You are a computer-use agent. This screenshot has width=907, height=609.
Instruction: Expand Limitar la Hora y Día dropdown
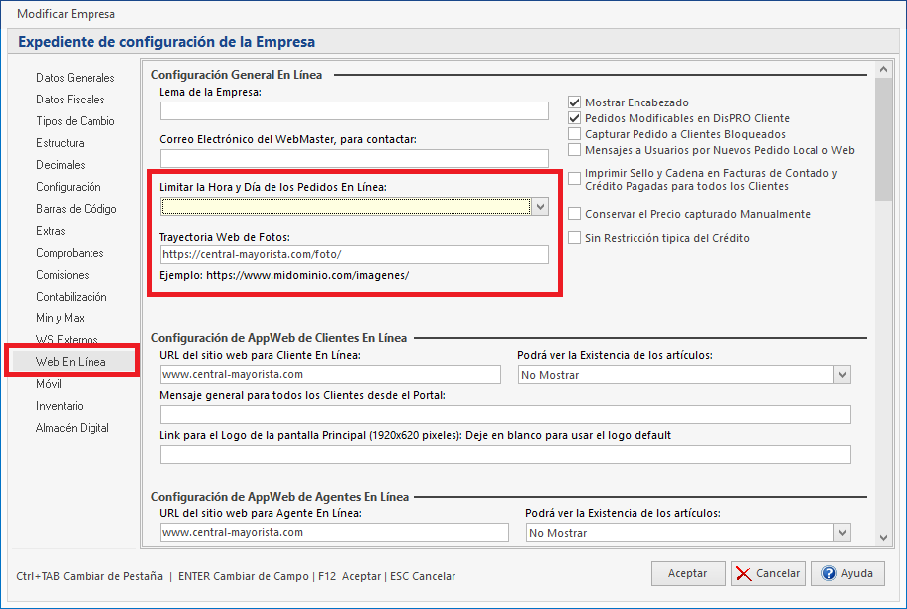click(540, 207)
